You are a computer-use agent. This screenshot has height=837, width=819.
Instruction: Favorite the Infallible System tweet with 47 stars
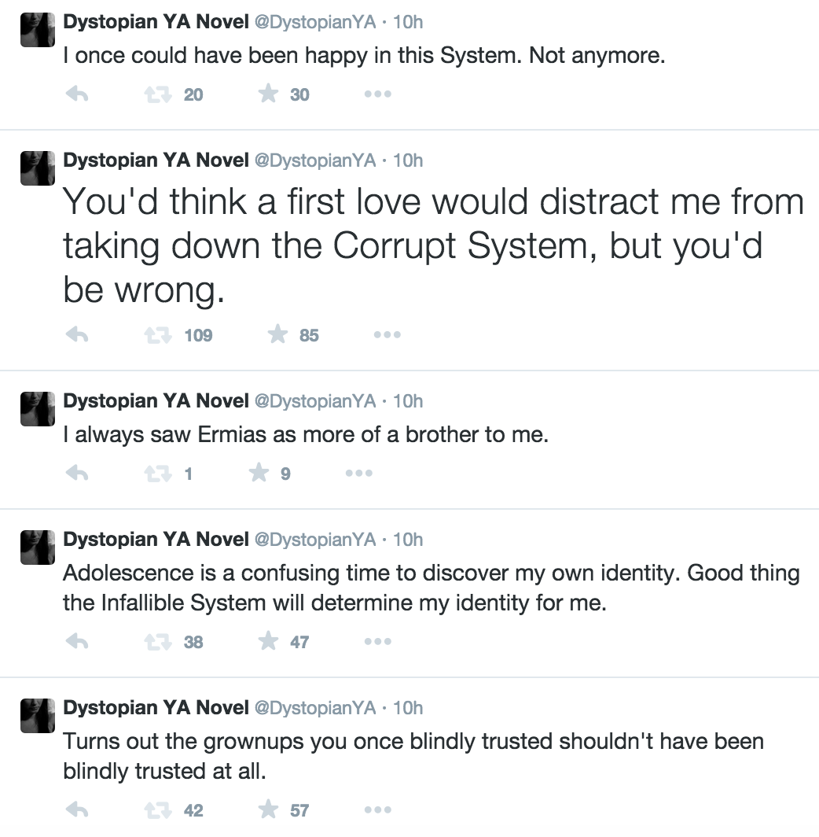tap(269, 642)
